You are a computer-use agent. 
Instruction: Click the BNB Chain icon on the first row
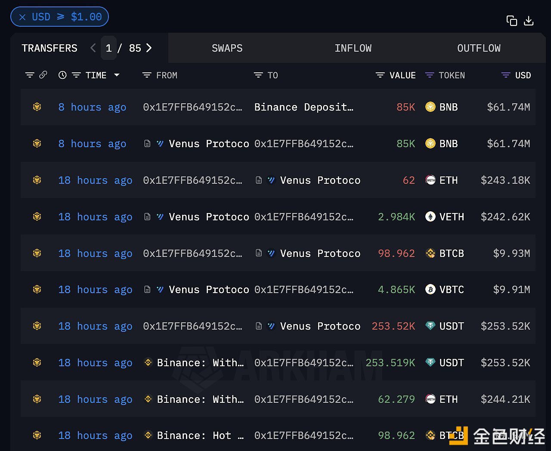[37, 107]
